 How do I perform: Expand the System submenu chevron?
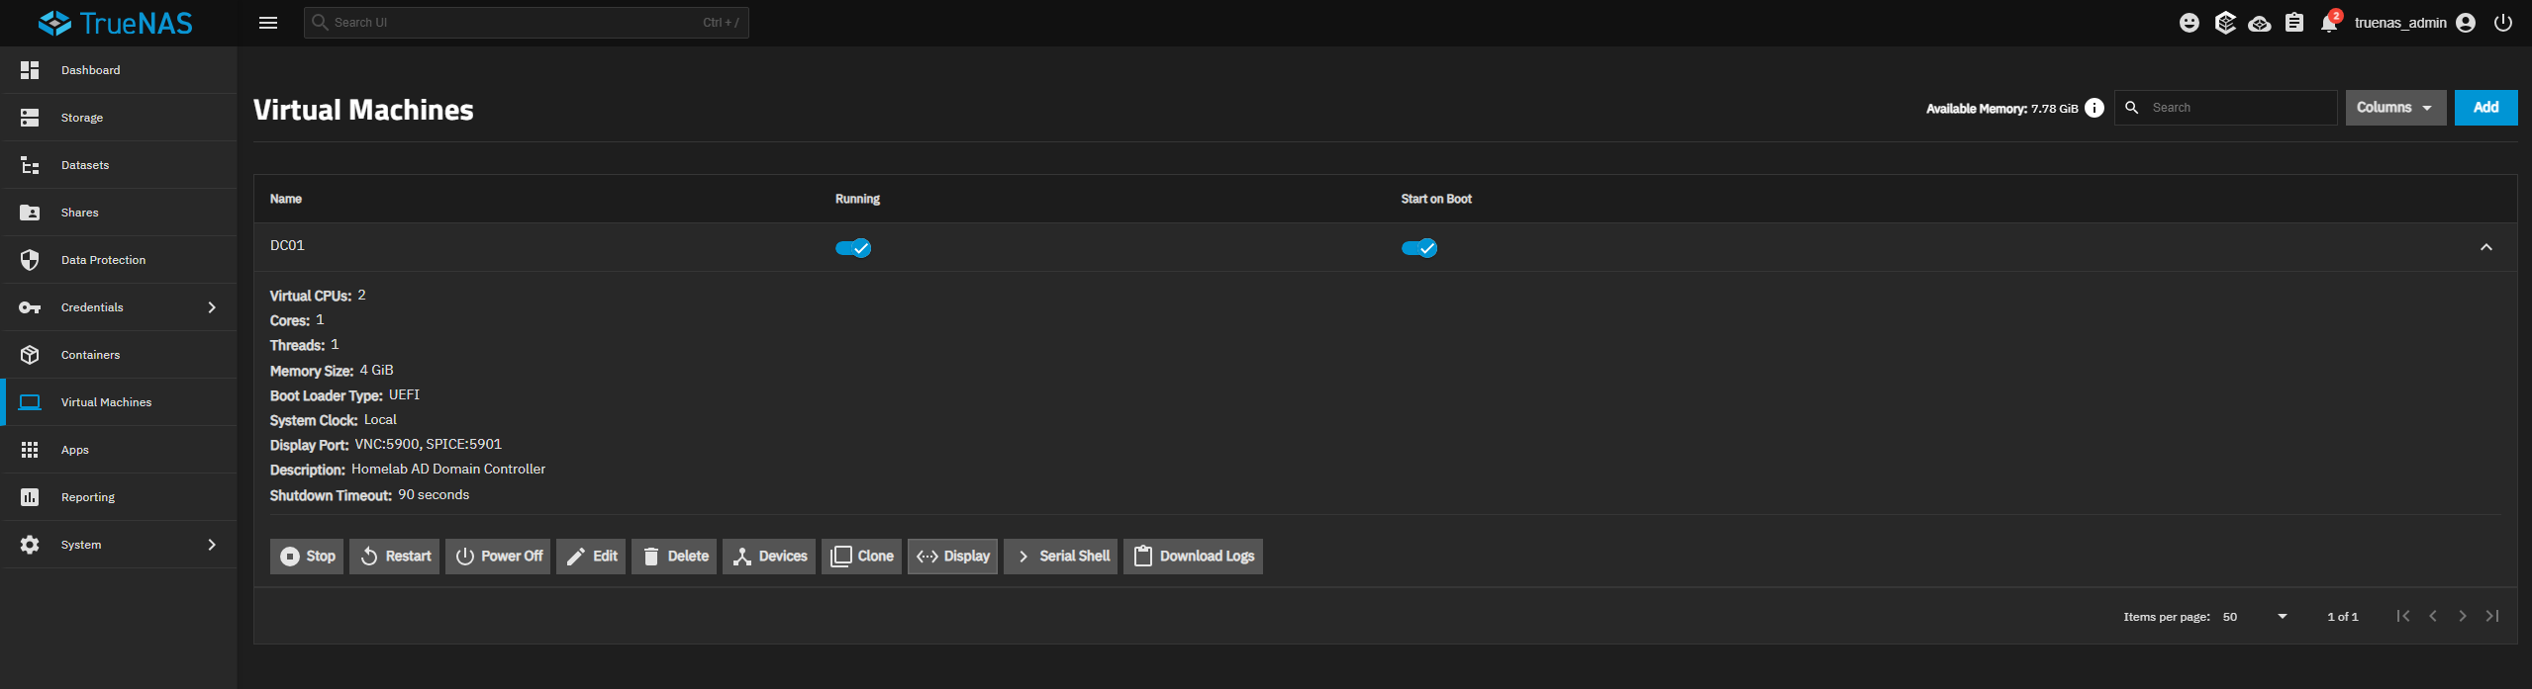pyautogui.click(x=212, y=545)
